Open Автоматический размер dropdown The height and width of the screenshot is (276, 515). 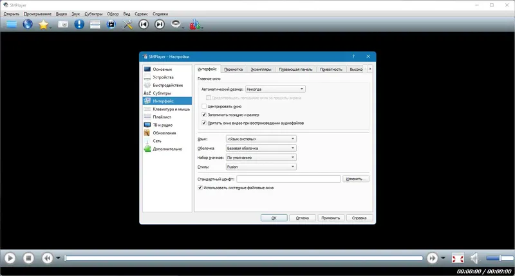click(276, 89)
